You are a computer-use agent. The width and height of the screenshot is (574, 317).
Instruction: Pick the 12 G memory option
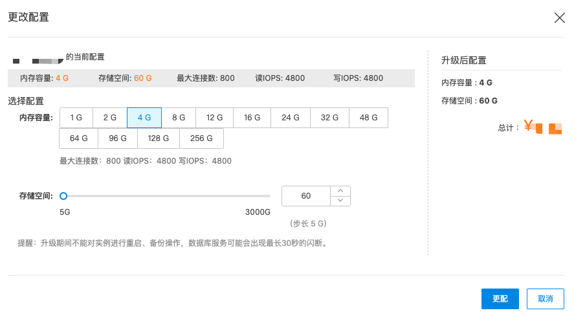click(x=215, y=118)
